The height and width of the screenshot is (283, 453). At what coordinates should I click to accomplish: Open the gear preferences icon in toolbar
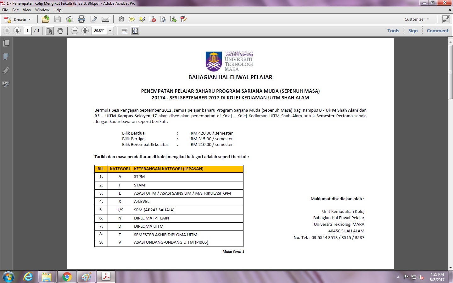point(121,19)
